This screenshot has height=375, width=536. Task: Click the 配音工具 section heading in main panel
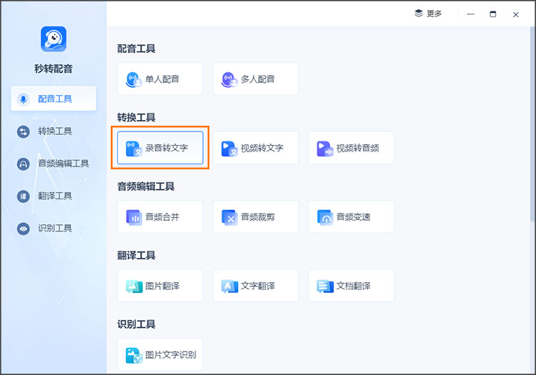click(136, 49)
